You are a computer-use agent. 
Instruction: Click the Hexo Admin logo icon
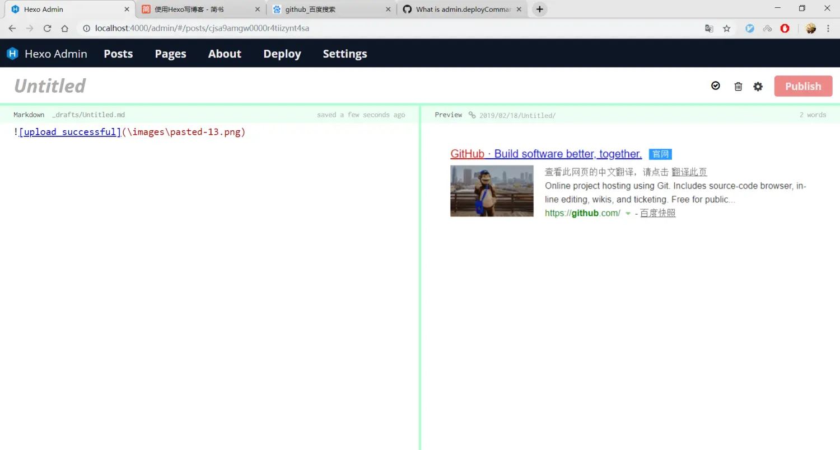(12, 54)
